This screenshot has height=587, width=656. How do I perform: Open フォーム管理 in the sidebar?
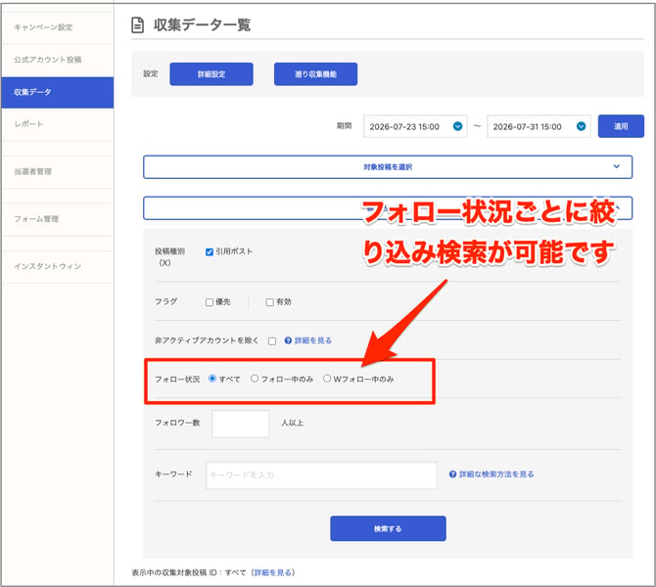58,219
